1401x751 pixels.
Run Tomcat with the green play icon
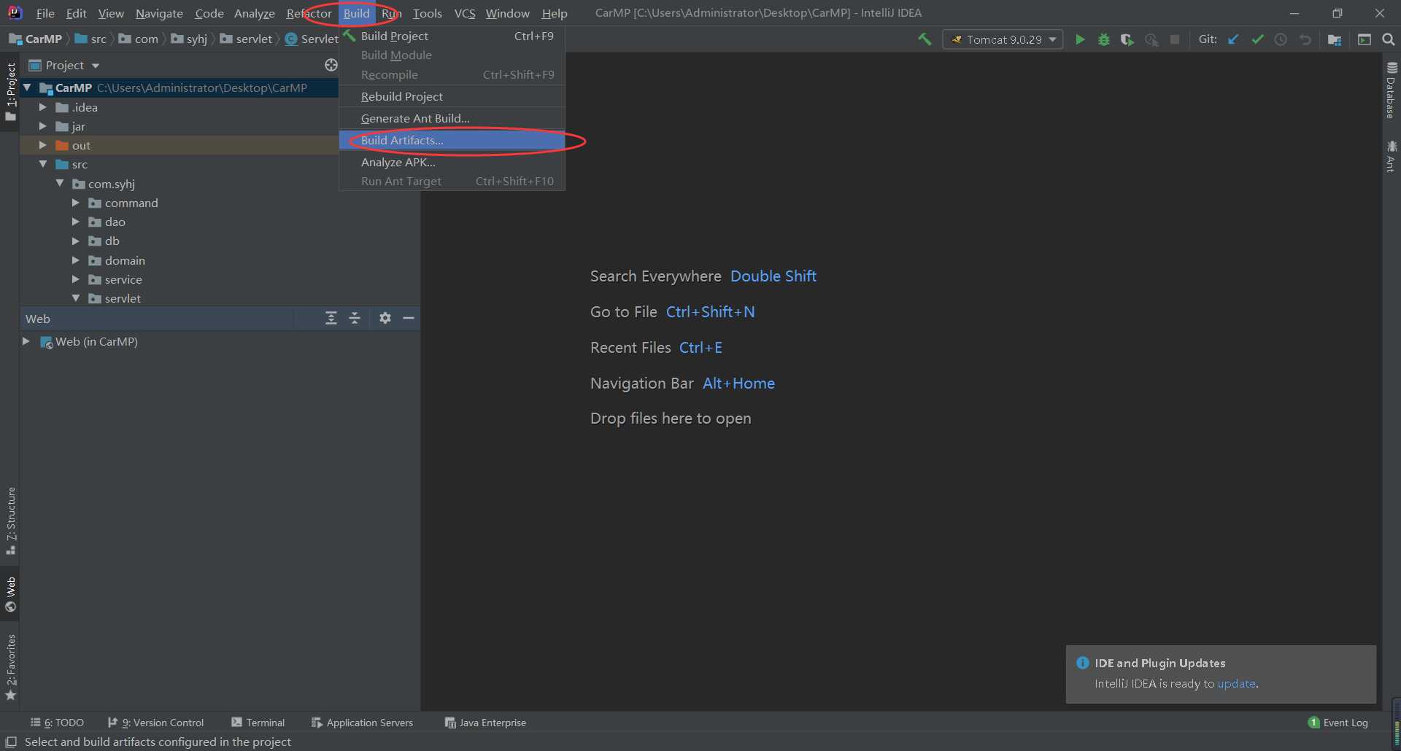click(1080, 39)
